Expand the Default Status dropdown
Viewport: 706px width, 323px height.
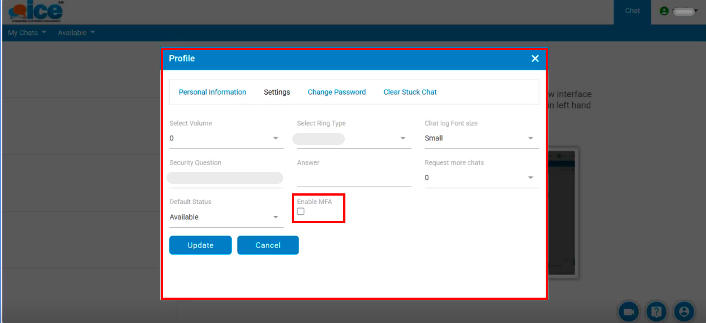tap(226, 218)
